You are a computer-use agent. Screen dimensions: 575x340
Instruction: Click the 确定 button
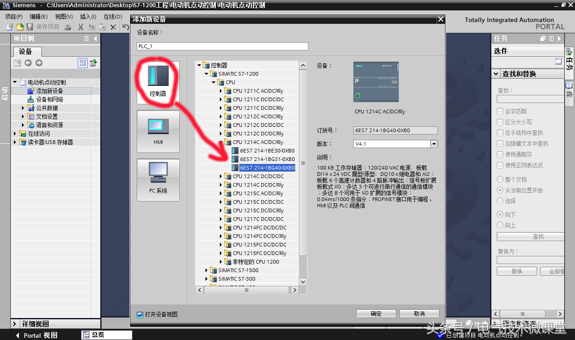376,313
